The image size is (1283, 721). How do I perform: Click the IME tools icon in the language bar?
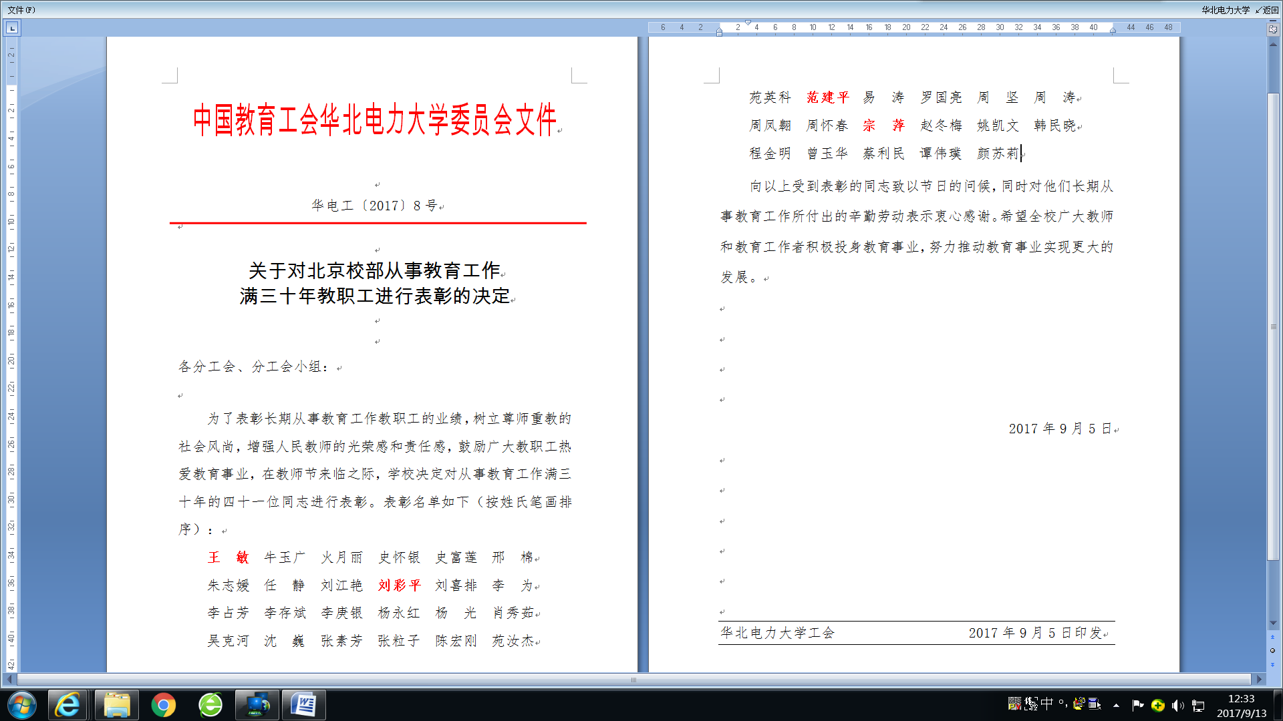coord(1079,704)
